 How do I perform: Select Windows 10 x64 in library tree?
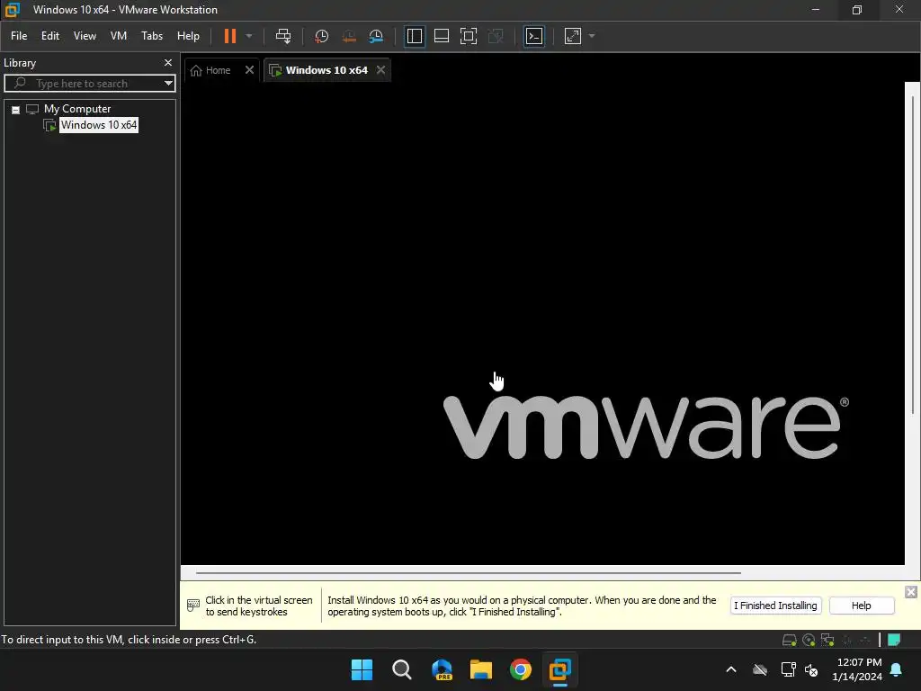[99, 124]
